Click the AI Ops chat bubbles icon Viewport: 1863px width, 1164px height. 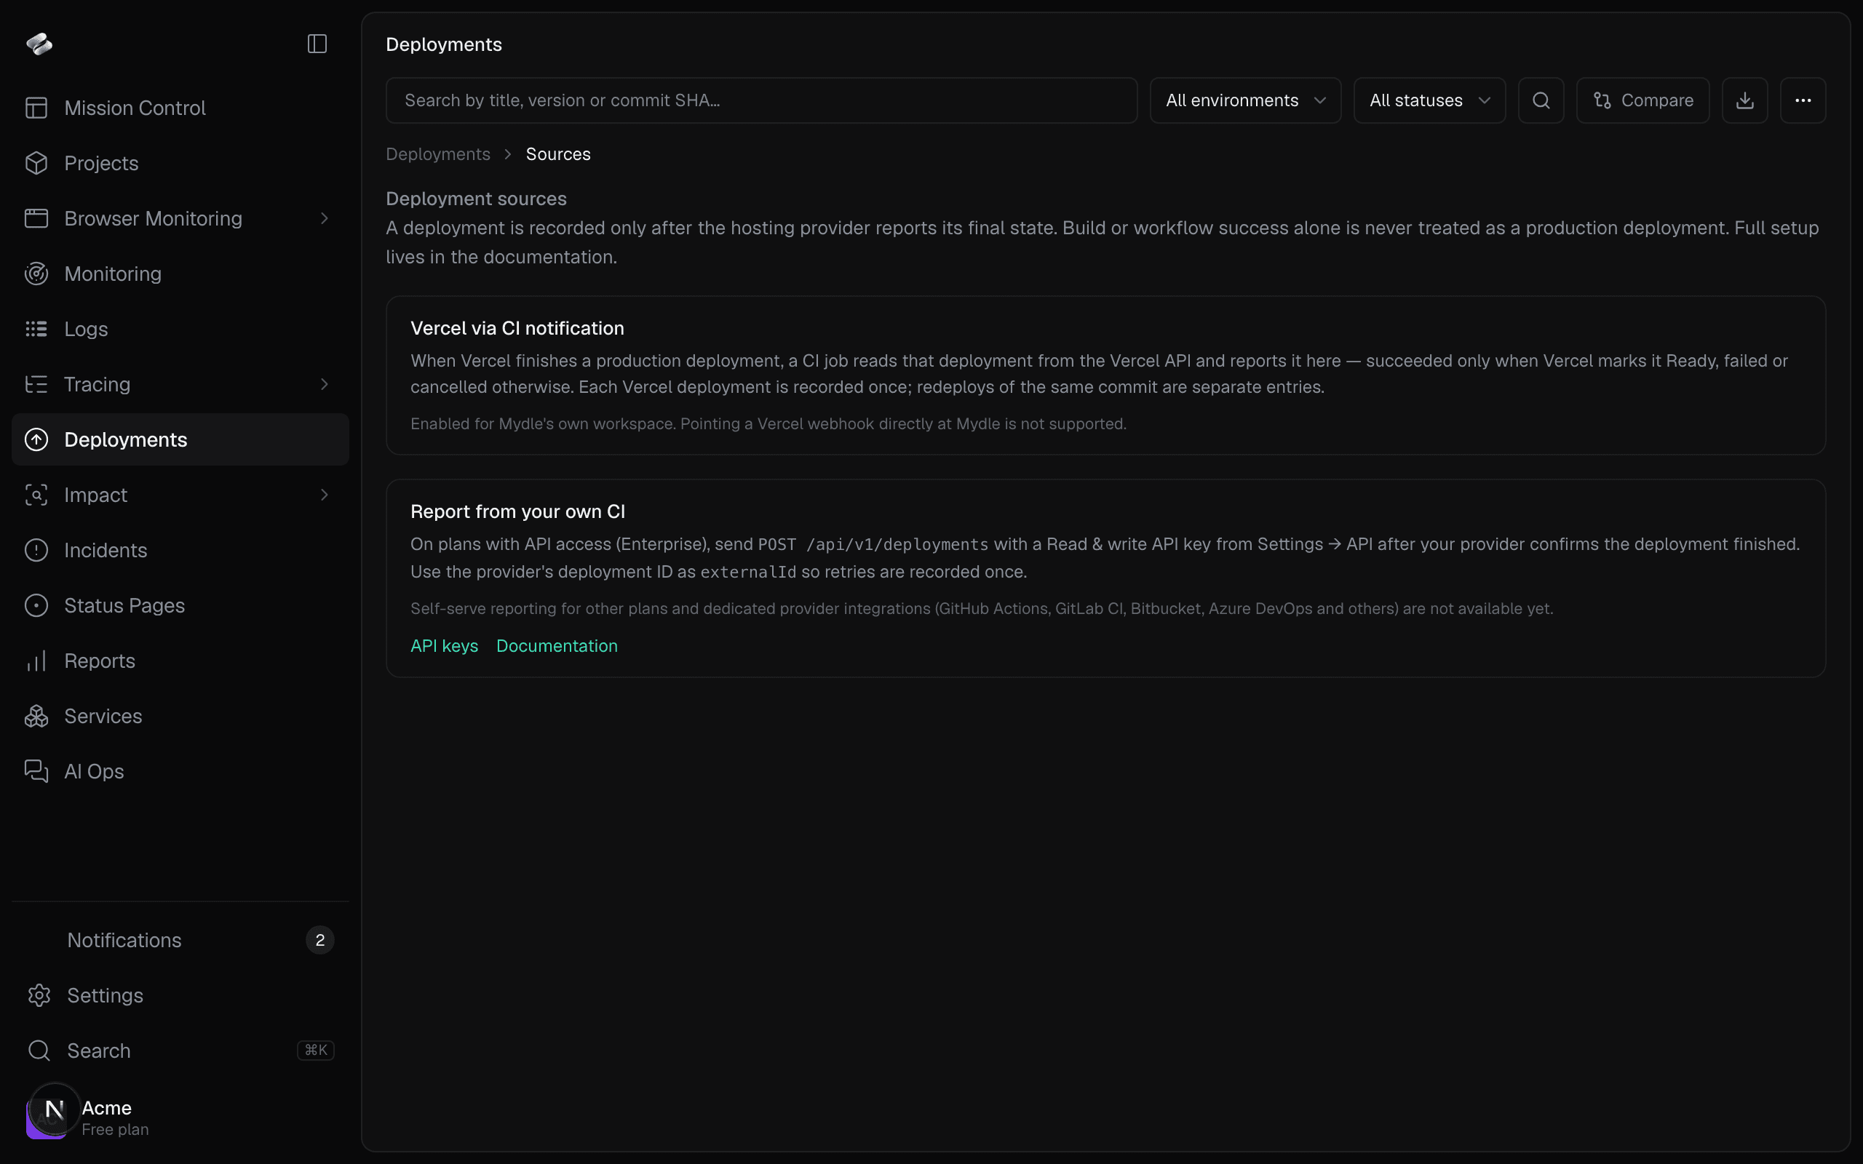[x=36, y=771]
